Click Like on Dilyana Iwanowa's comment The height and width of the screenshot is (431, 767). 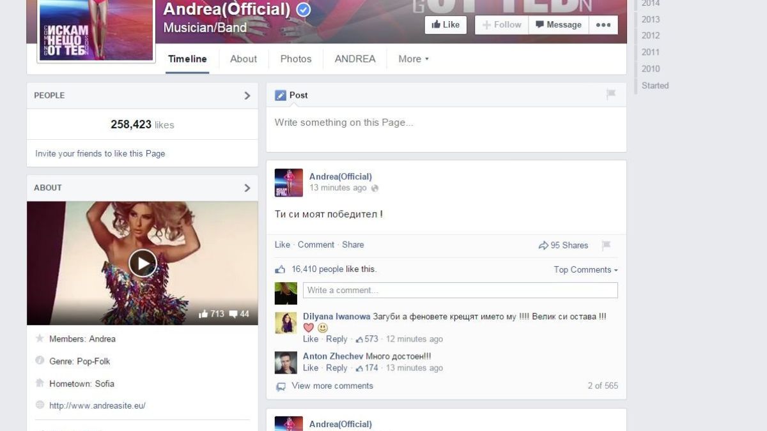311,339
